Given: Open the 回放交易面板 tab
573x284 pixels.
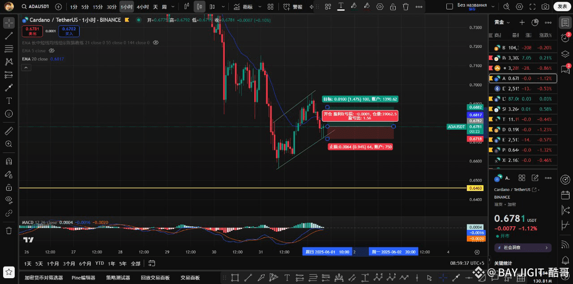Looking at the screenshot, I should pos(155,278).
